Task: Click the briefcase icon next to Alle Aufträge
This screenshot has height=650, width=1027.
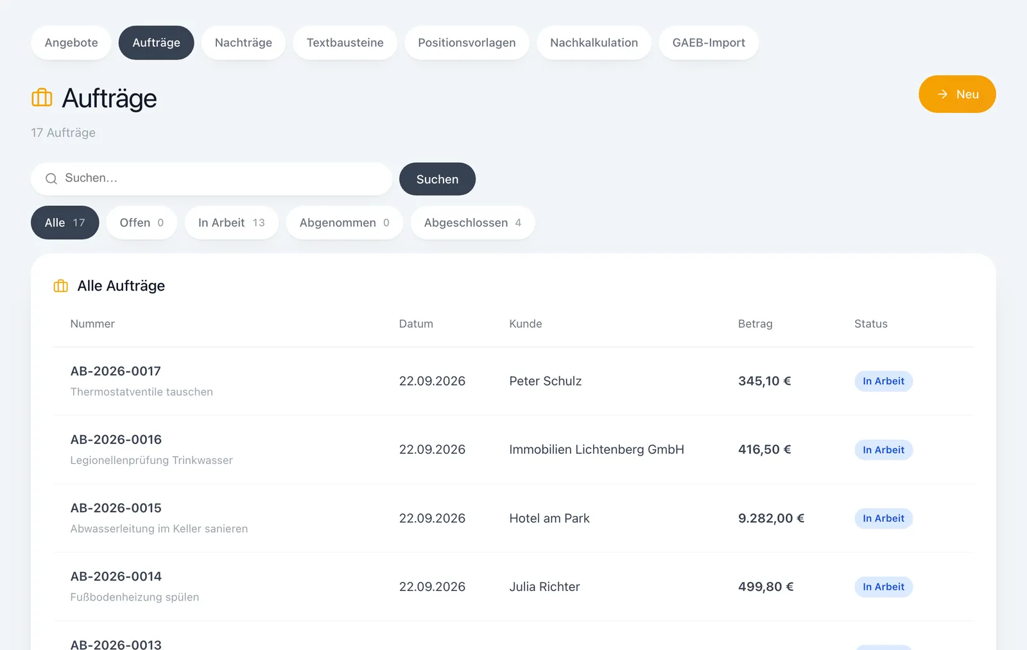Action: point(61,286)
